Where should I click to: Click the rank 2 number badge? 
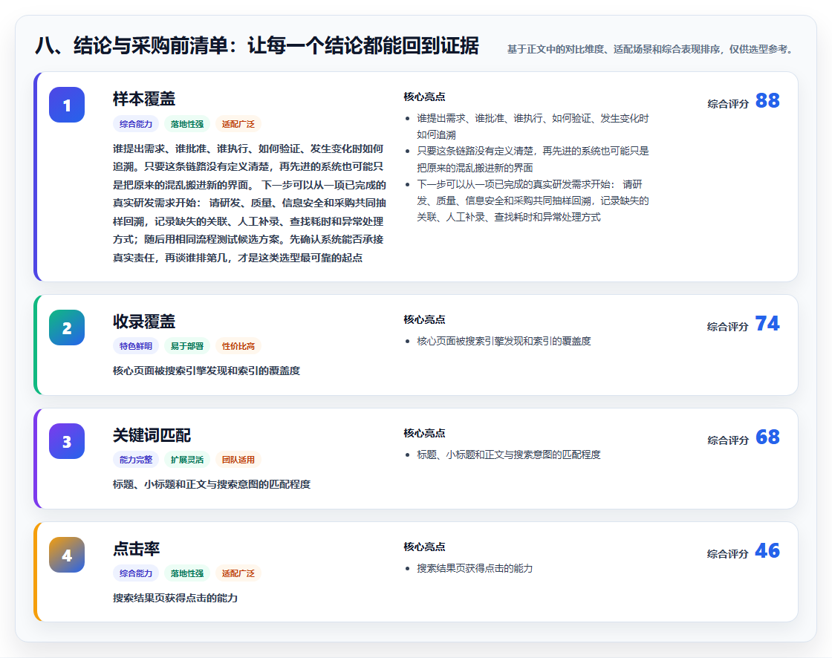[67, 328]
